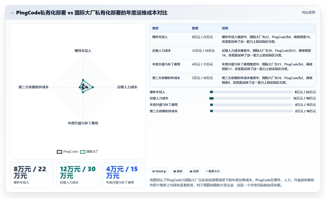Click the page title PingCode私有化部署 heading

pyautogui.click(x=92, y=13)
